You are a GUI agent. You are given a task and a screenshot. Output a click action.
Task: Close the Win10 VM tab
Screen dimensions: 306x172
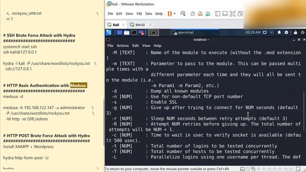coord(150,25)
